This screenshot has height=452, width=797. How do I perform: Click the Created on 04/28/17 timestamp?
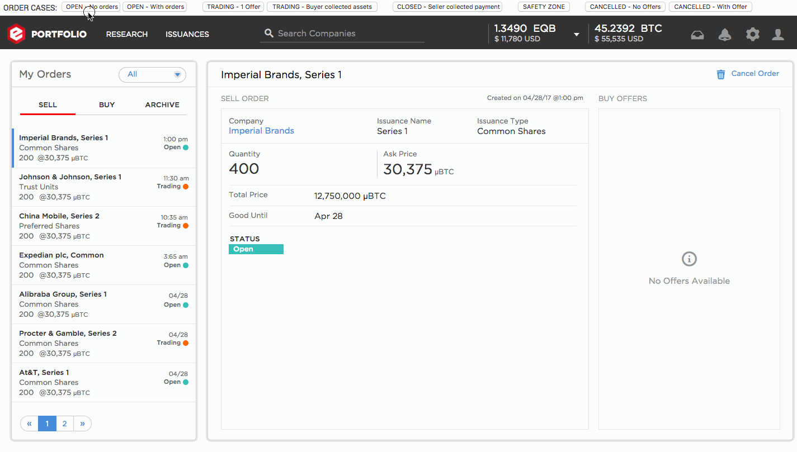pyautogui.click(x=535, y=98)
